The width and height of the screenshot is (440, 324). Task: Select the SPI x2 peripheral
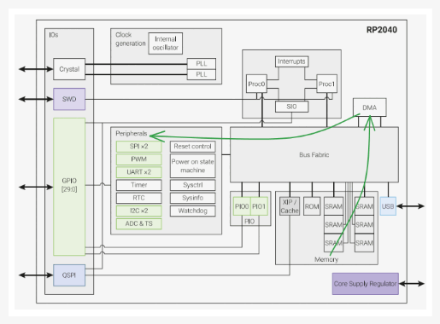pyautogui.click(x=138, y=147)
